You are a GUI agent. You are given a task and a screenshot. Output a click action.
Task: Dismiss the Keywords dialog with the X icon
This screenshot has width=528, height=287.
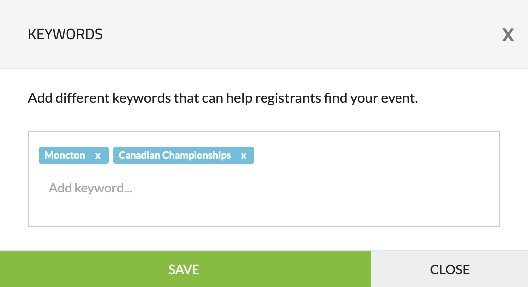point(508,35)
